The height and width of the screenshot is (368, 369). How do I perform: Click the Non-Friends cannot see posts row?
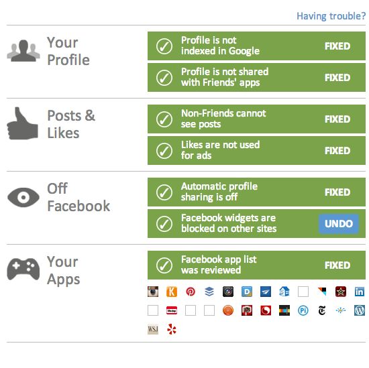pos(256,119)
